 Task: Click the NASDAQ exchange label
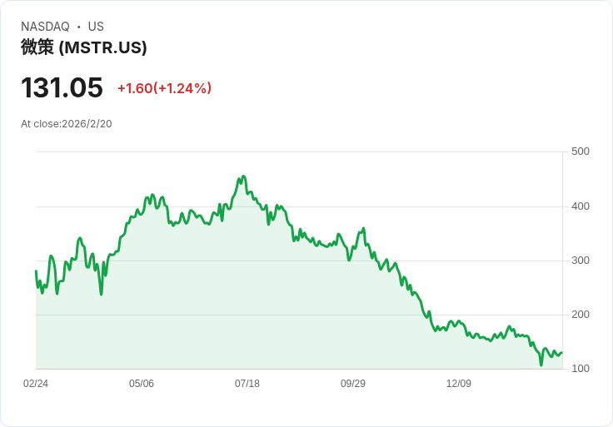[x=45, y=27]
